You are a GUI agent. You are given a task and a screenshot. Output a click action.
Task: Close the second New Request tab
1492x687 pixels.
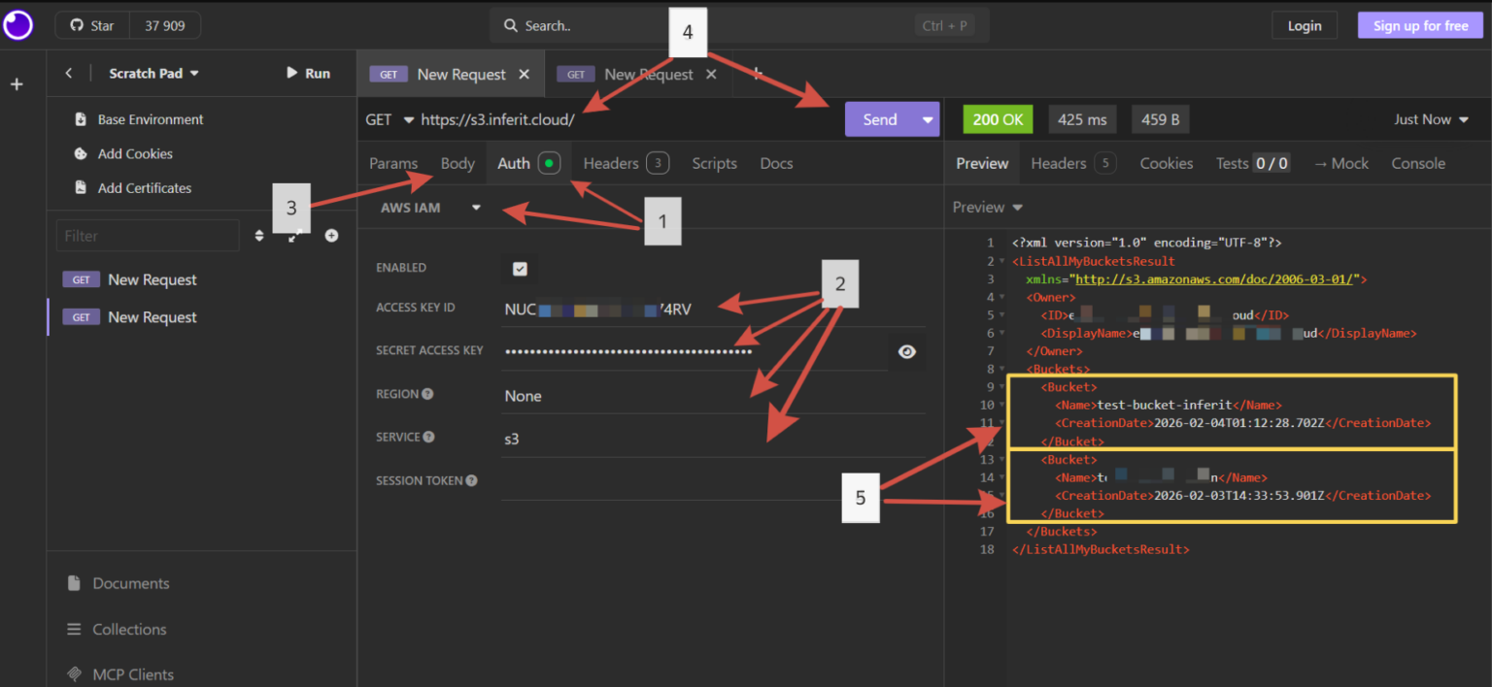[x=711, y=74]
